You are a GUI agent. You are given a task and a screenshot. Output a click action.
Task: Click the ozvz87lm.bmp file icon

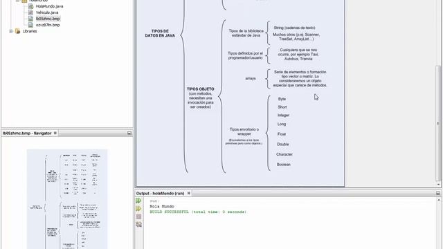tap(30, 25)
